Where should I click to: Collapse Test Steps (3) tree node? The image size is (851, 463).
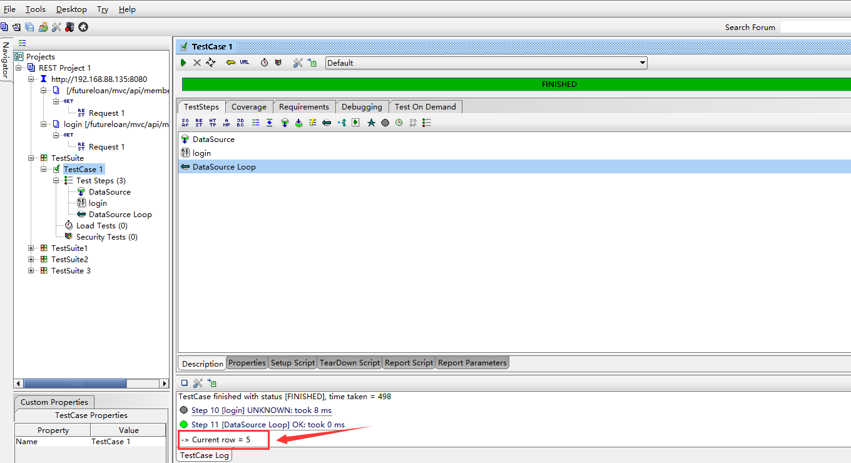(x=56, y=181)
